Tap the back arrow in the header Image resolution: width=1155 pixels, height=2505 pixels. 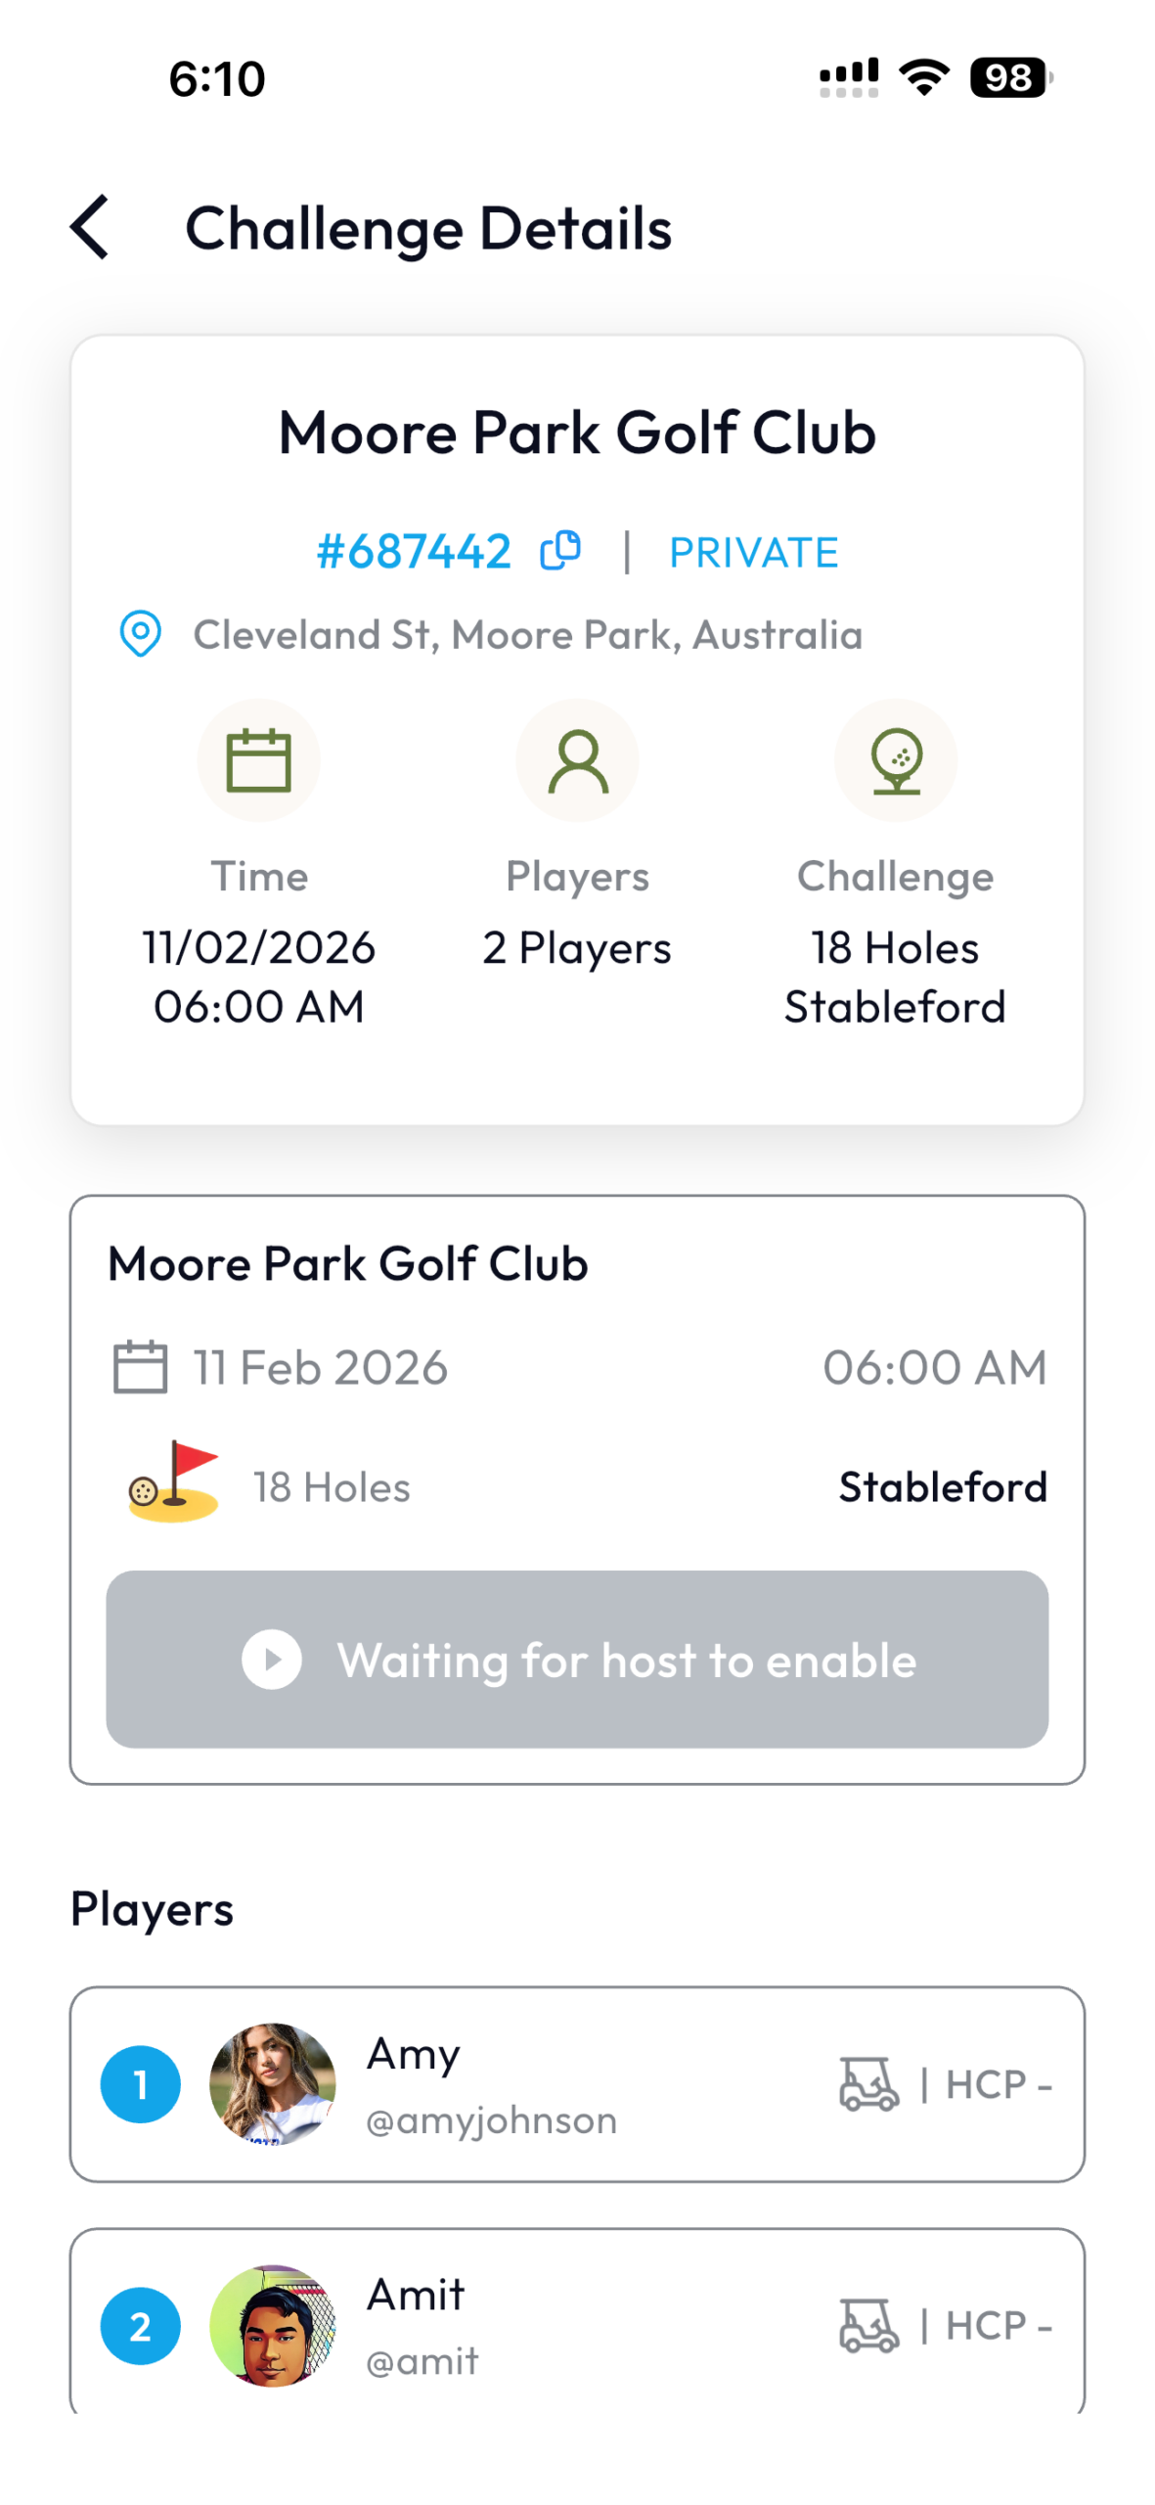[x=90, y=227]
